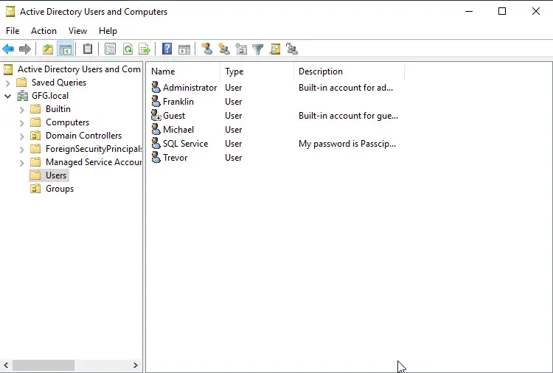The width and height of the screenshot is (553, 373).
Task: Collapse the GFG.local domain node
Action: tap(8, 96)
